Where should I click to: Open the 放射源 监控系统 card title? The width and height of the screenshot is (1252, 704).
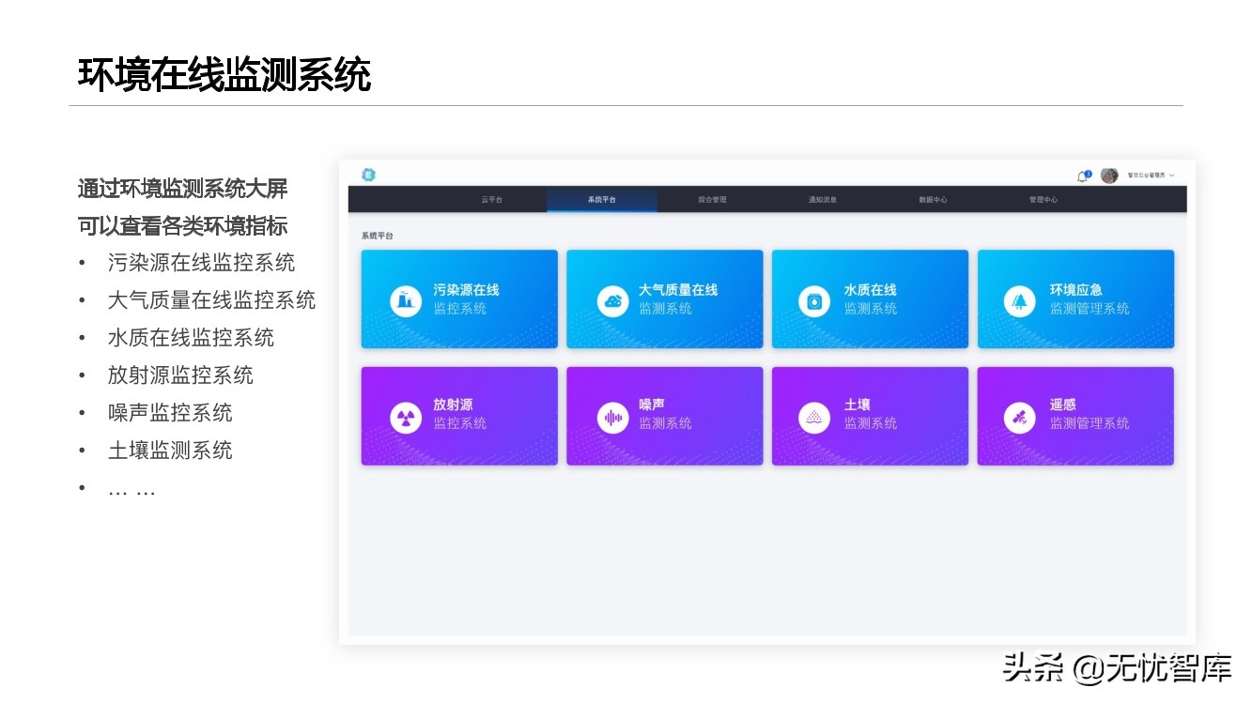pos(460,414)
